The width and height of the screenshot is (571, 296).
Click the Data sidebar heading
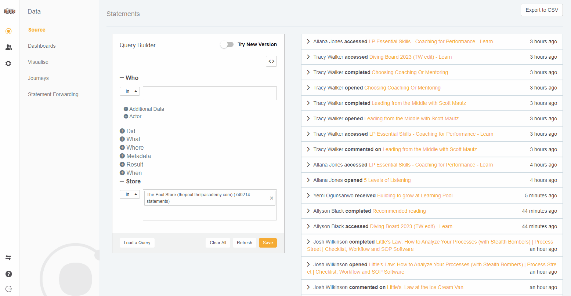(34, 11)
